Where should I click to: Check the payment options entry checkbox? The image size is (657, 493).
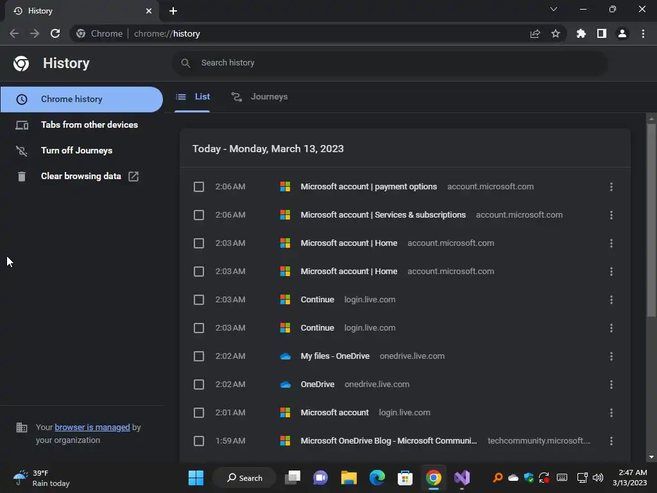[x=199, y=187]
